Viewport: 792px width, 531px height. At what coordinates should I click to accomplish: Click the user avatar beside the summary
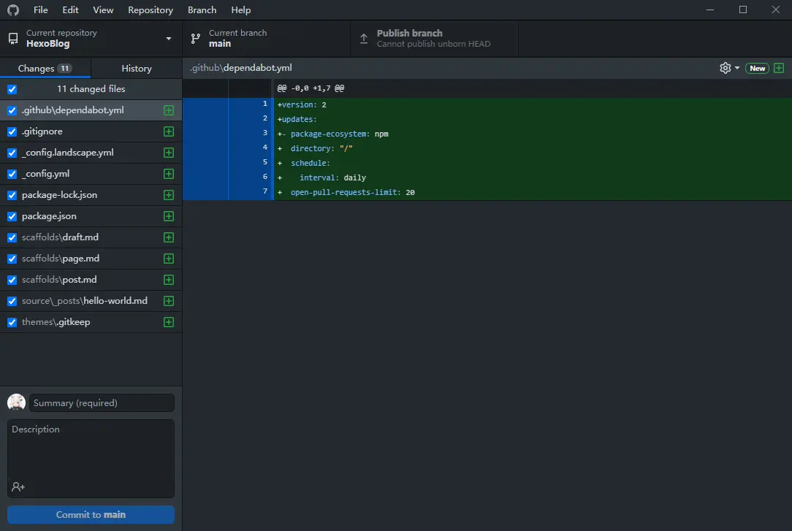[17, 402]
